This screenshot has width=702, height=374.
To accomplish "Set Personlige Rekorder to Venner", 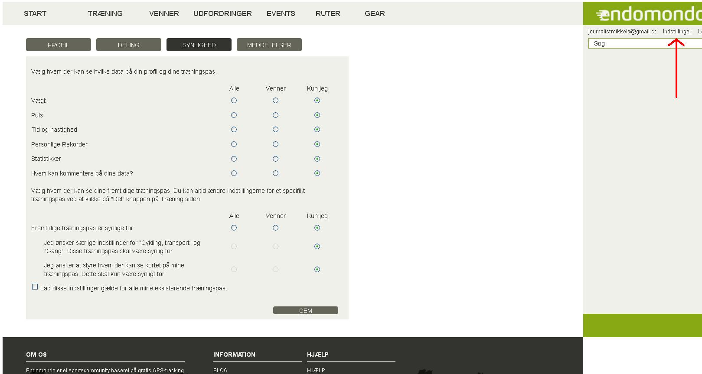I will 276,144.
